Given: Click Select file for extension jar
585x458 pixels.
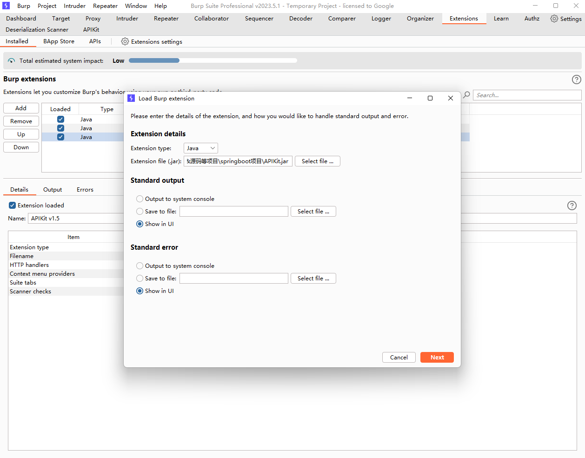Looking at the screenshot, I should click(x=318, y=161).
